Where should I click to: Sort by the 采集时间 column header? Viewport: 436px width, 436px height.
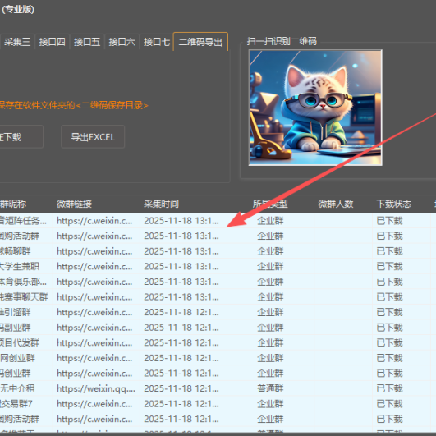161,204
